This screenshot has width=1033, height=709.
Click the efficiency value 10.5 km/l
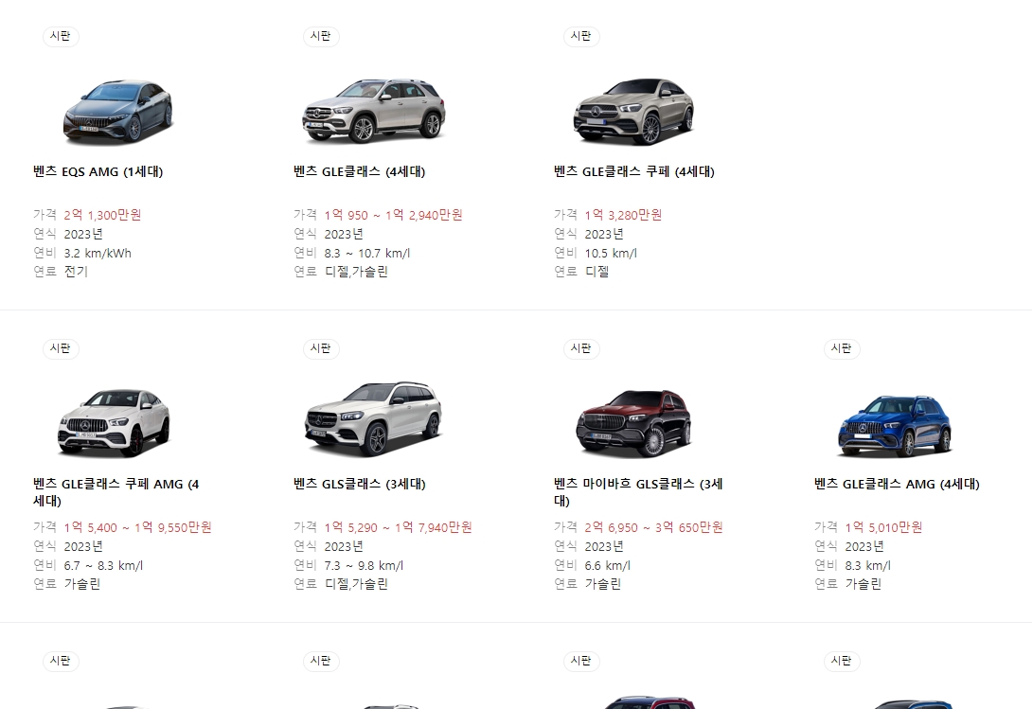click(611, 253)
